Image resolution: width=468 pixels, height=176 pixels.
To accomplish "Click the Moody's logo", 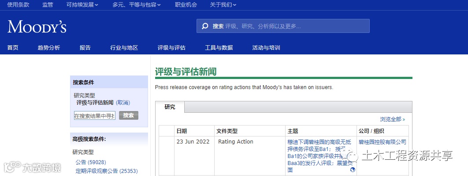I will click(x=37, y=26).
